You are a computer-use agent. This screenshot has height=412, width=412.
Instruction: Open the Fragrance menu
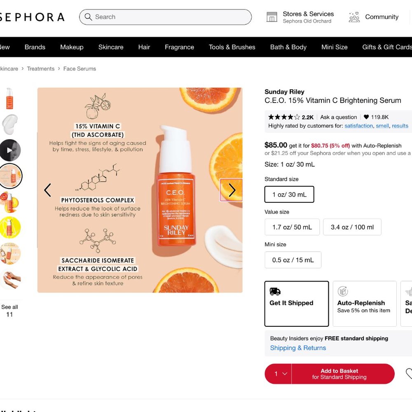[179, 47]
